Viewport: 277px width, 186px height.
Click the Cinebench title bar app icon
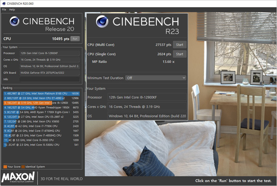(x=4, y=4)
